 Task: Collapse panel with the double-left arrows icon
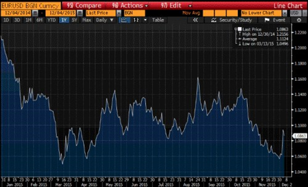click(195, 20)
